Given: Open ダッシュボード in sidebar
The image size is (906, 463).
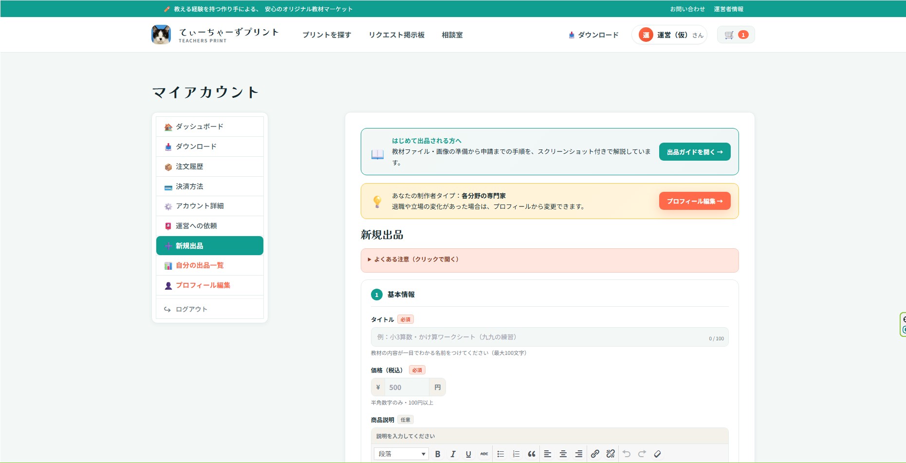Looking at the screenshot, I should click(x=210, y=127).
